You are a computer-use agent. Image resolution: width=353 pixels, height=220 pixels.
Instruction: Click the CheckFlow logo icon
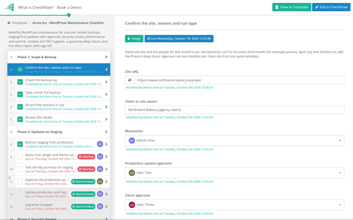tap(9, 7)
